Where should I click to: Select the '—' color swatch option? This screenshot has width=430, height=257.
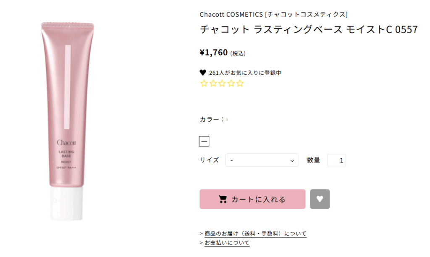point(204,141)
